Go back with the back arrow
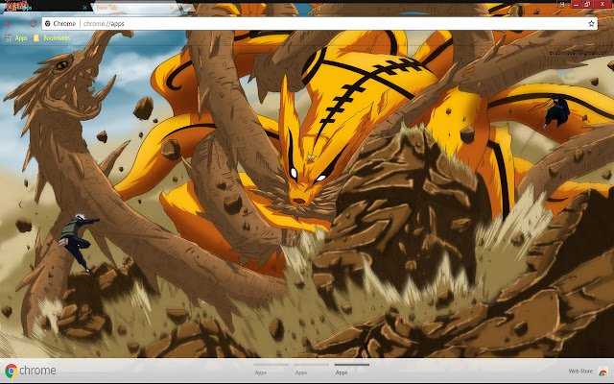The width and height of the screenshot is (614, 384). (8, 23)
